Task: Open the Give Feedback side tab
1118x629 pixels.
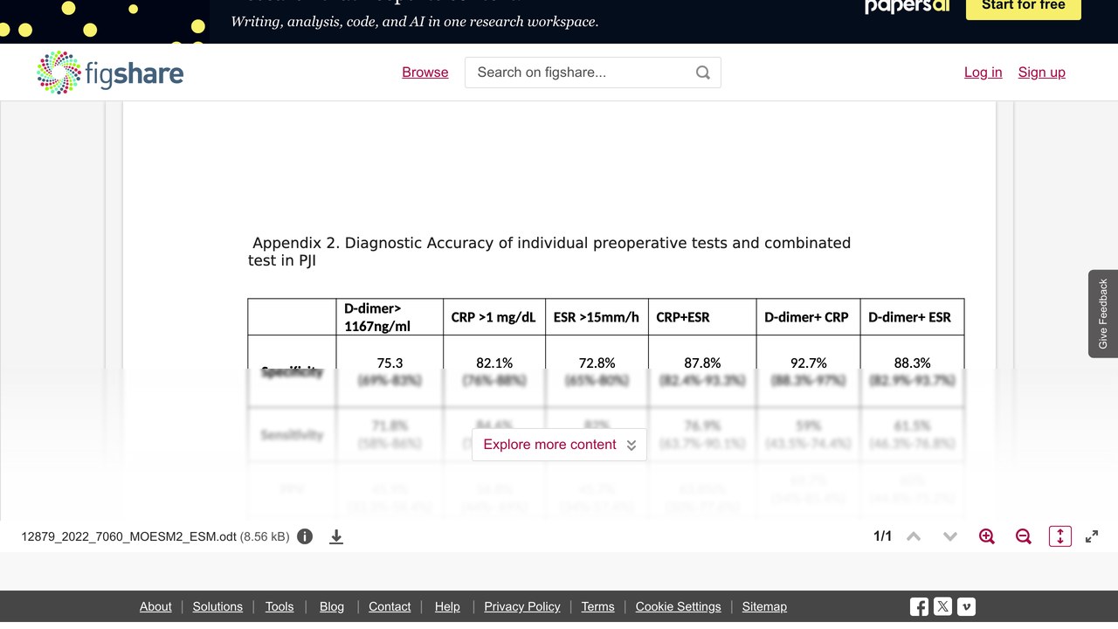Action: 1103,314
